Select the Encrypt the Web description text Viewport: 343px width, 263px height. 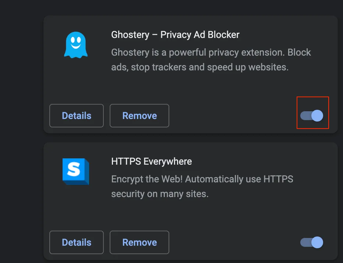pos(202,186)
